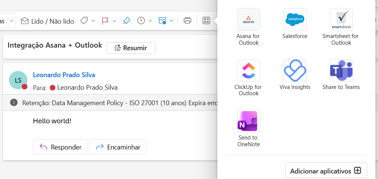The width and height of the screenshot is (378, 179).
Task: Click the Responder button
Action: point(60,147)
